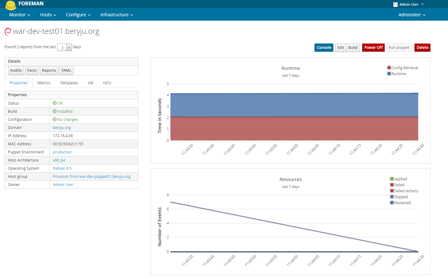The width and height of the screenshot is (448, 279).
Task: Switch to the Properties tab
Action: (x=19, y=83)
